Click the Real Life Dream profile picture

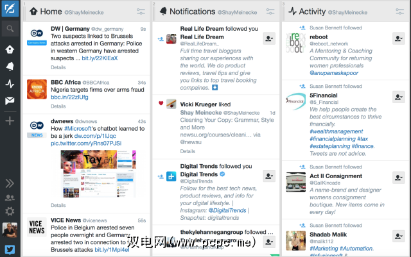point(171,38)
